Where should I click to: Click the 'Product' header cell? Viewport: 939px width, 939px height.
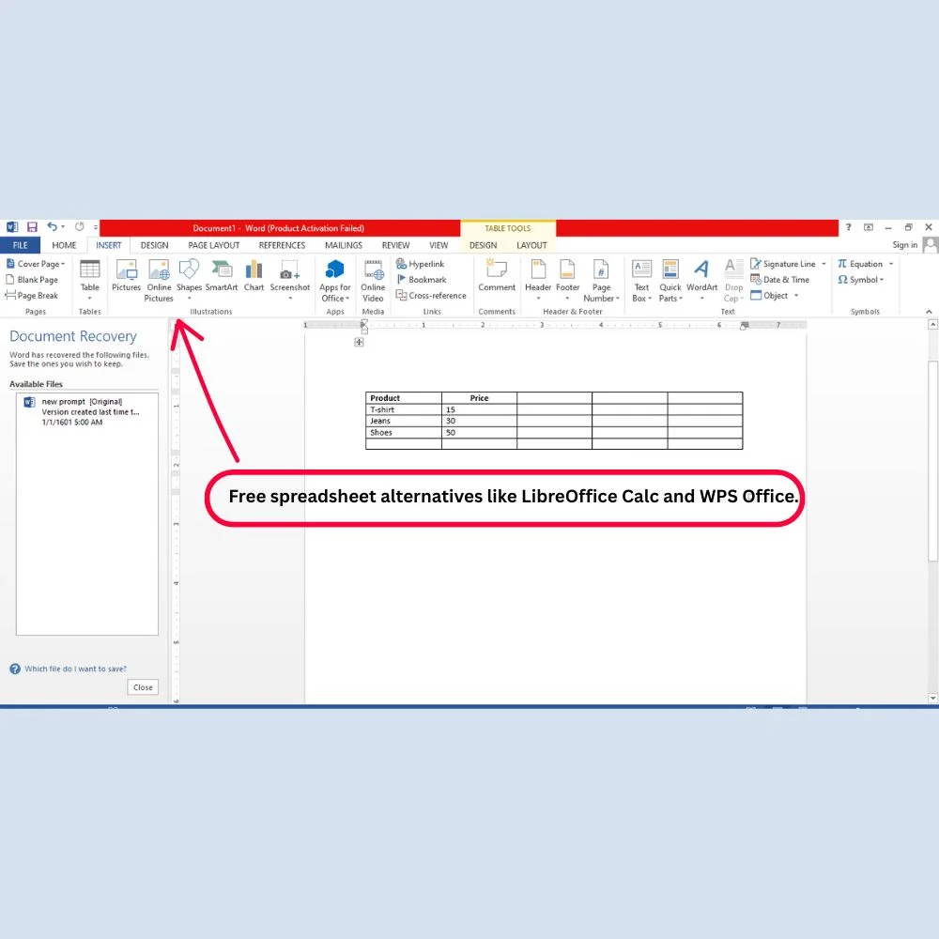click(x=404, y=397)
